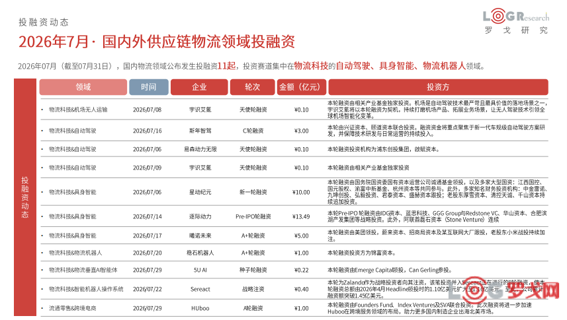This screenshot has width=567, height=320.
Task: Click the company name 星动纪元
Action: click(200, 192)
